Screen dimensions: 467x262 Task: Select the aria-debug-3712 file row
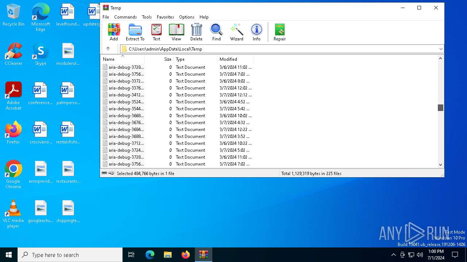(x=177, y=143)
